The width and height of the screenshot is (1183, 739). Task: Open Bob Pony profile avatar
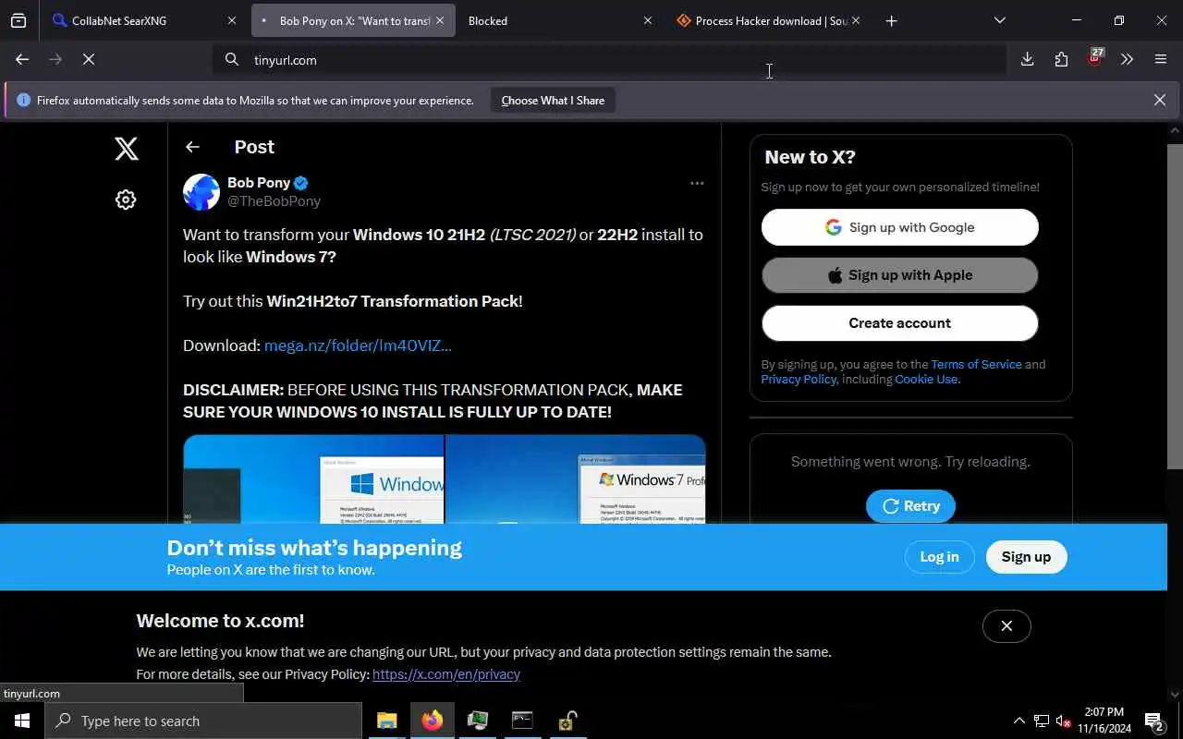coord(201,192)
